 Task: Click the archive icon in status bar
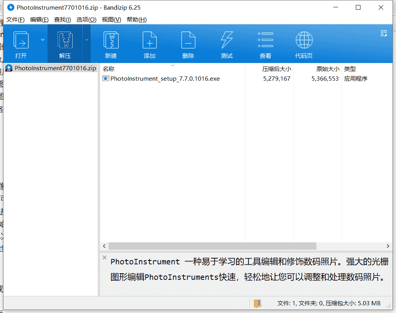257,303
